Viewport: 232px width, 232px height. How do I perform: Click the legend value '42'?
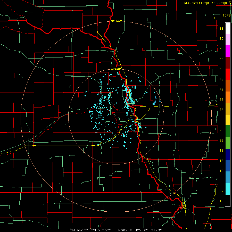tap(221, 89)
